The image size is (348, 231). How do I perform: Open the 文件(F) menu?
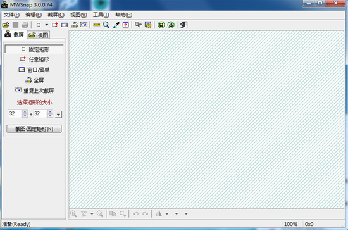pyautogui.click(x=12, y=15)
